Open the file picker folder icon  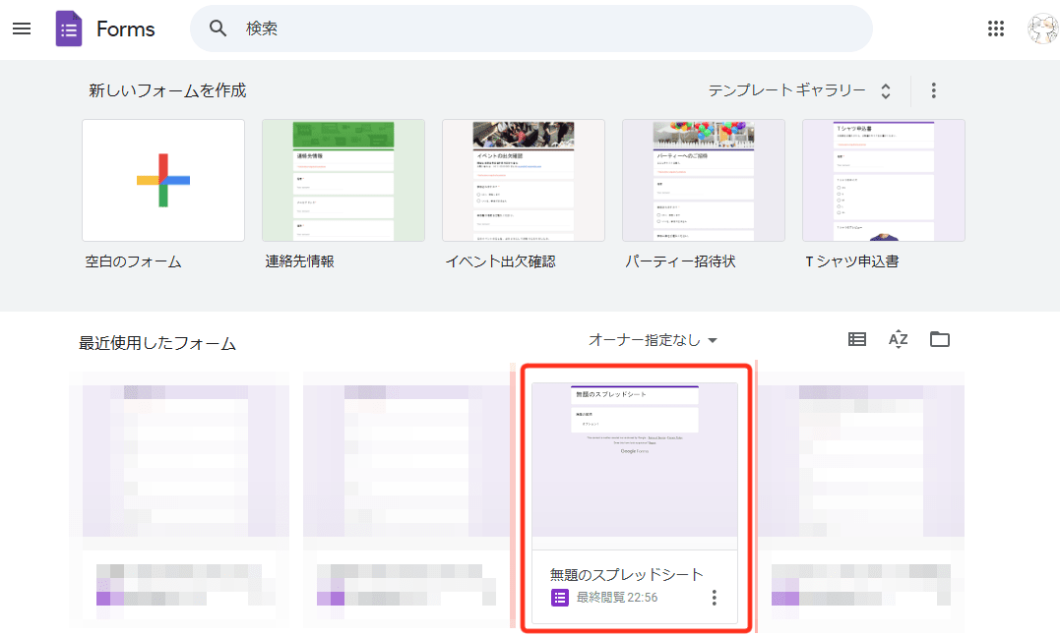click(x=940, y=338)
